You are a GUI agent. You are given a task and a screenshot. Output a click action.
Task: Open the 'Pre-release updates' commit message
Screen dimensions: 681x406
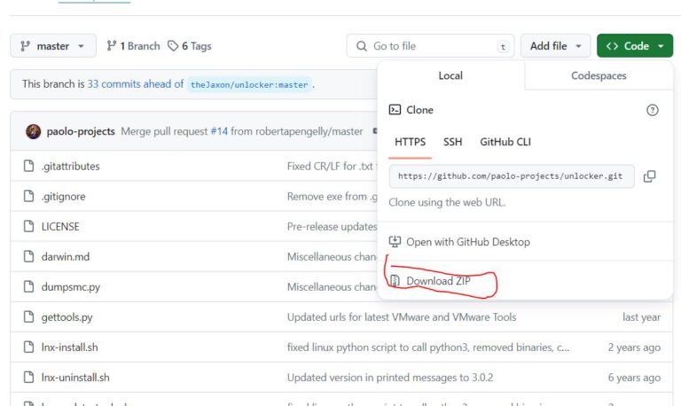click(333, 227)
